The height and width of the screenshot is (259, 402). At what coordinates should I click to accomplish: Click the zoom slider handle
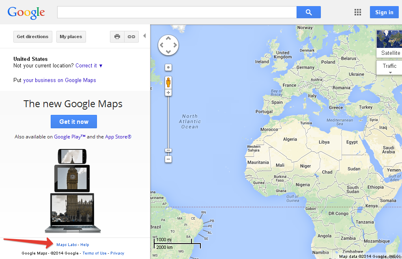(168, 150)
